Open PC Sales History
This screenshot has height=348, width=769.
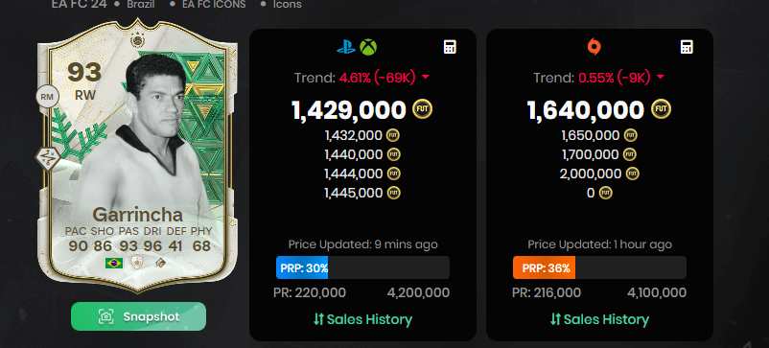(599, 319)
